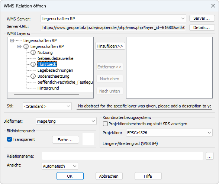Click the layer abstract text field
The width and height of the screenshot is (219, 184).
144,106
